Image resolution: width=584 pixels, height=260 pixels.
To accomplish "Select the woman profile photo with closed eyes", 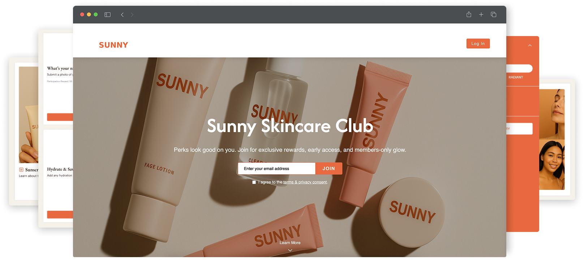I will coord(552,114).
